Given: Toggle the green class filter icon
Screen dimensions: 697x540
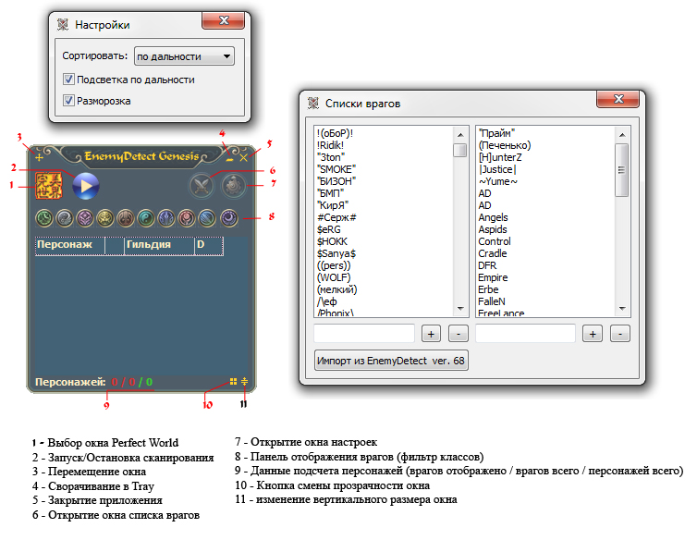Looking at the screenshot, I should 44,218.
